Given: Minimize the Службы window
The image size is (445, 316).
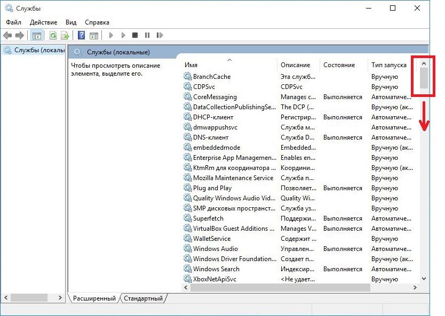Looking at the screenshot, I should tap(369, 8).
